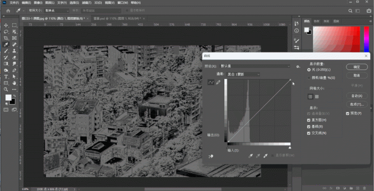Open the Filter (T) menu
This screenshot has width=374, height=191.
[x=86, y=3]
